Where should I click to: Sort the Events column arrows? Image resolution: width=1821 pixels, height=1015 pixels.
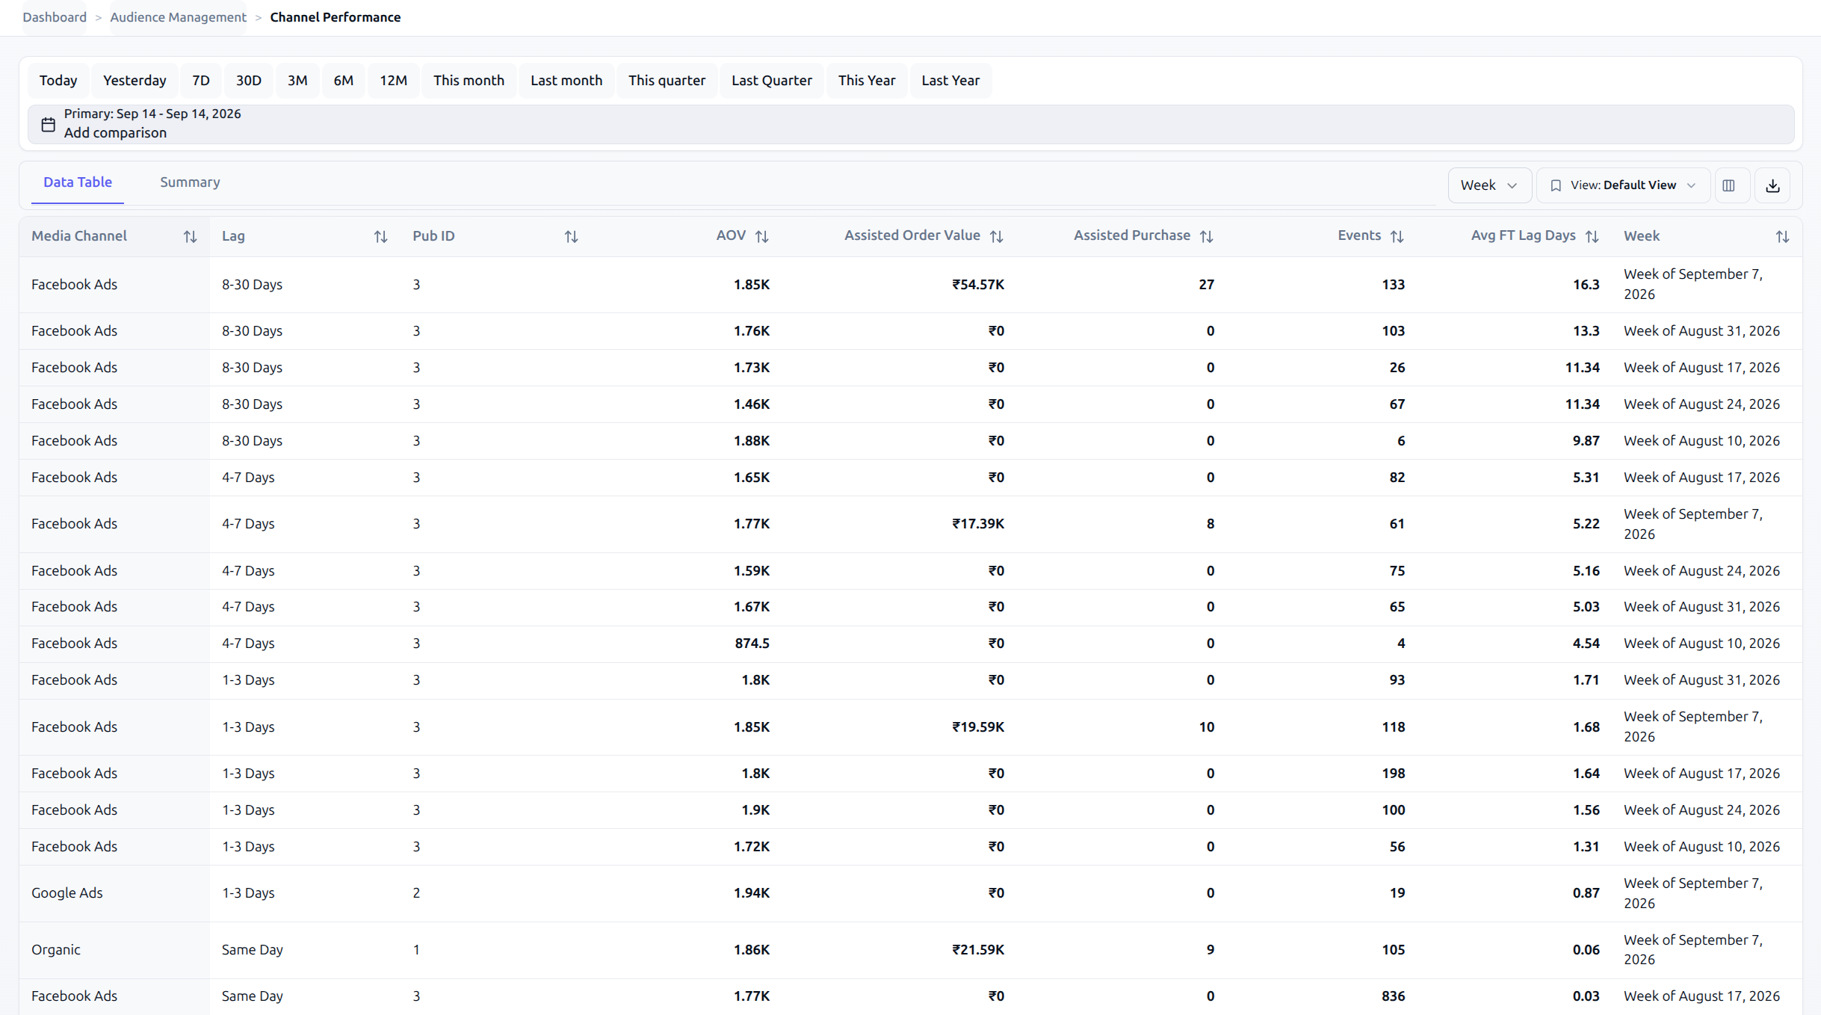pyautogui.click(x=1397, y=236)
